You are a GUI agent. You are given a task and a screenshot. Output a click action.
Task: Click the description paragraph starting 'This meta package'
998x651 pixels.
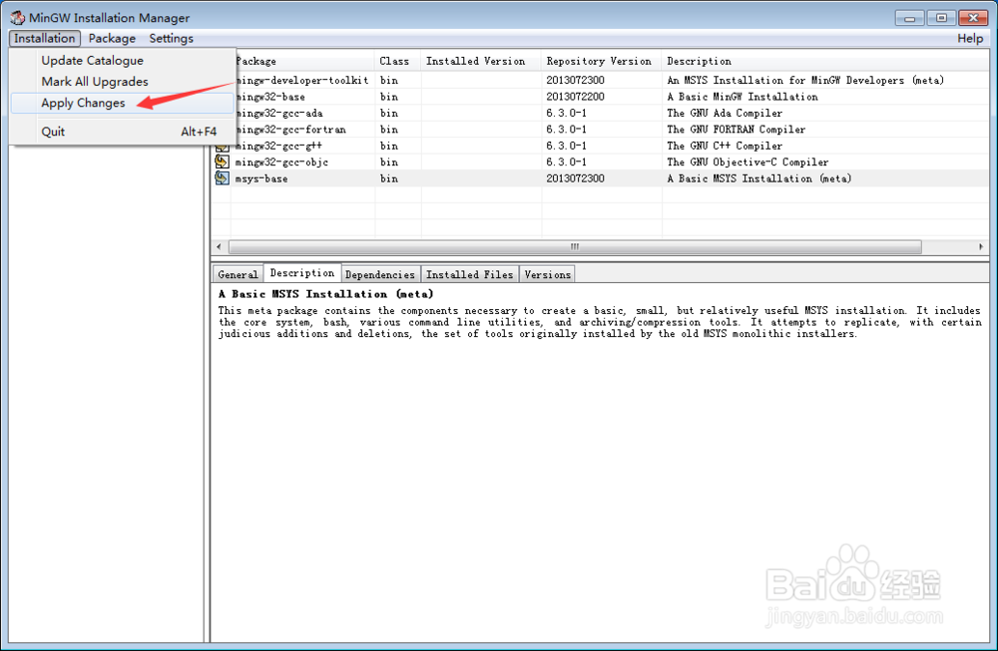click(599, 322)
